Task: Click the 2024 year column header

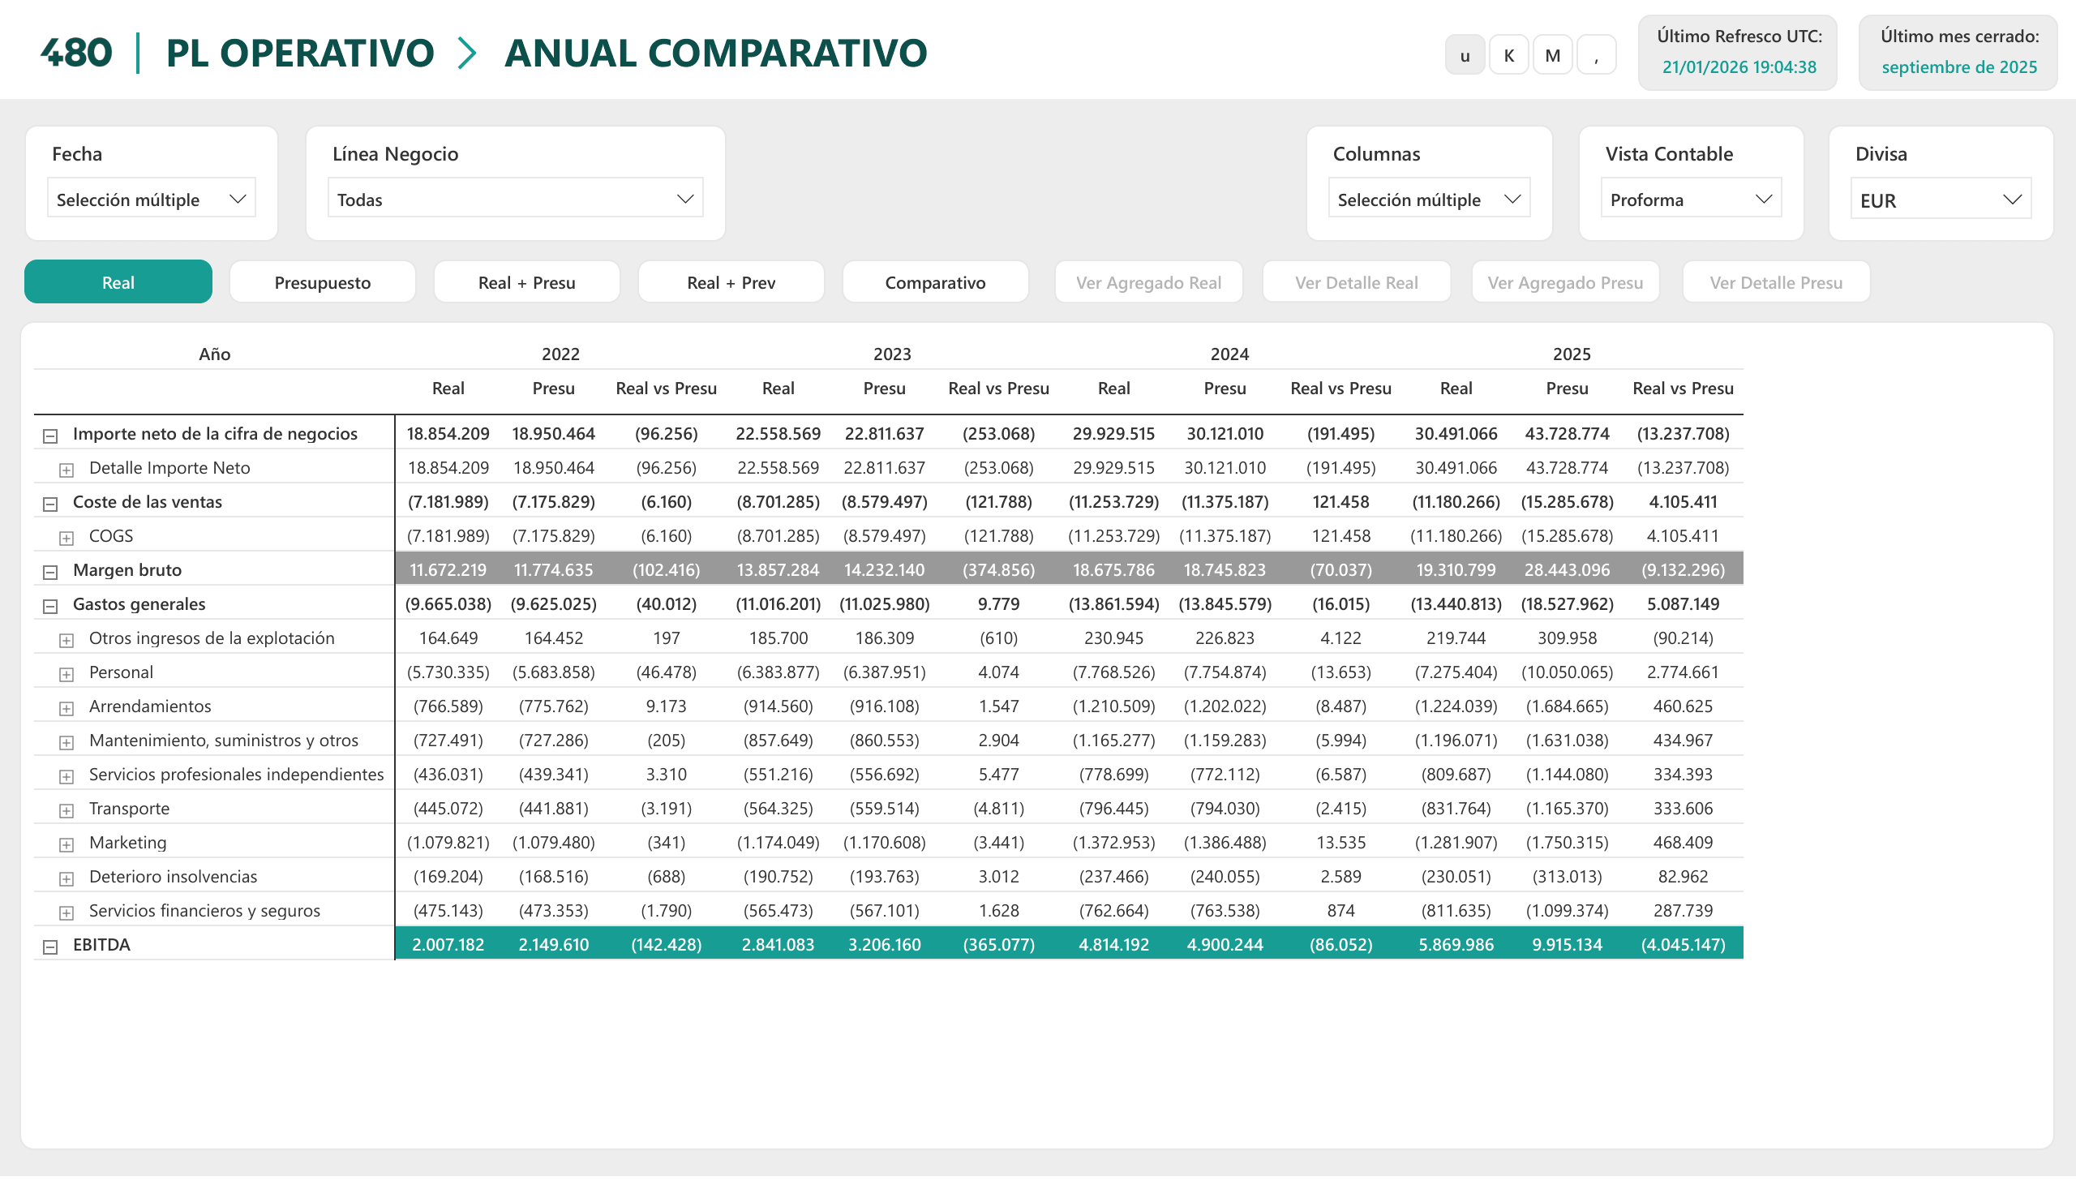Action: [1229, 354]
